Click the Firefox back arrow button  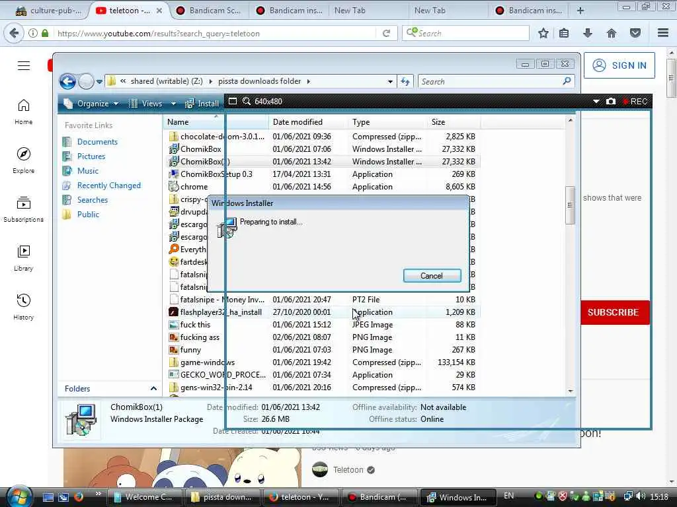pos(14,33)
